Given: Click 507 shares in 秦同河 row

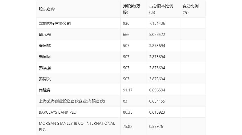Looking at the screenshot, I should (126, 57).
